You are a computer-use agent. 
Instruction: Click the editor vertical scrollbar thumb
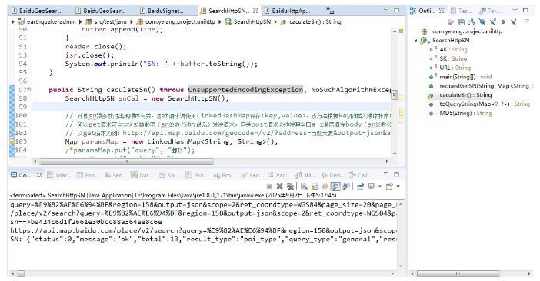click(395, 94)
